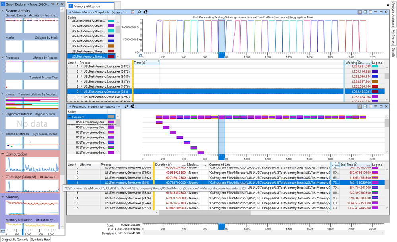This screenshot has height=242, width=397.
Task: Open view editor gear for Virtual Memory Snapshots
Action: pos(145,12)
